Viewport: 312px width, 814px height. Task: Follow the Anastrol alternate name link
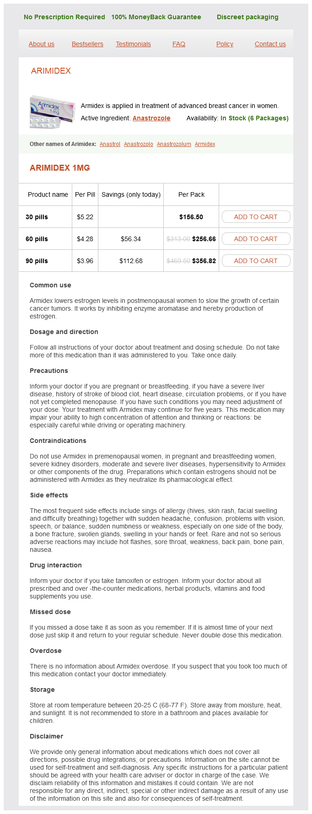click(110, 144)
